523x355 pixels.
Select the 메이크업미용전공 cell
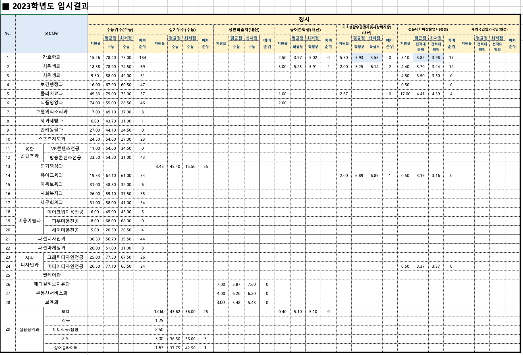point(65,212)
